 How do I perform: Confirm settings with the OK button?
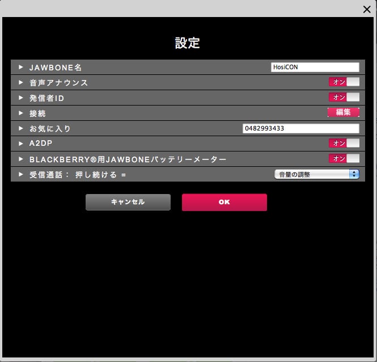(224, 202)
